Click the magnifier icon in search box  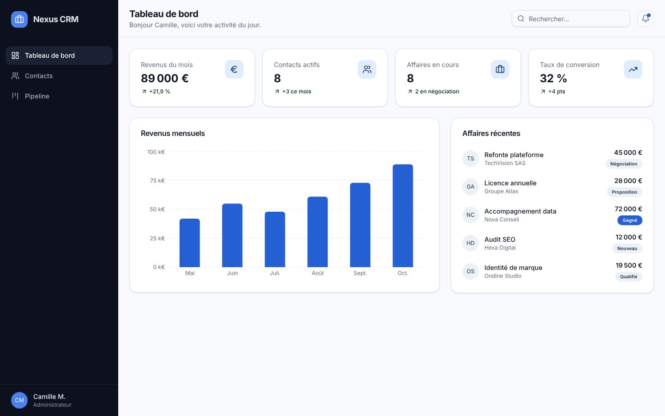tap(521, 18)
